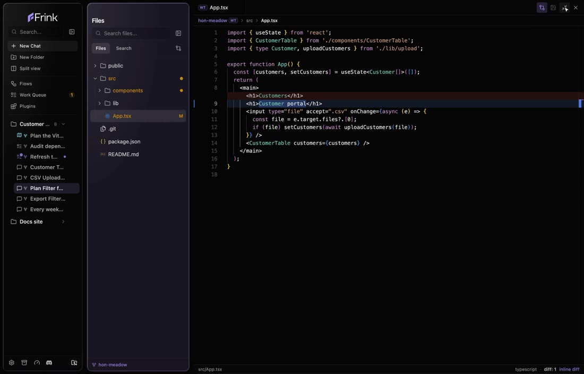The image size is (584, 374).
Task: Open source control view in the Files panel
Action: [178, 48]
